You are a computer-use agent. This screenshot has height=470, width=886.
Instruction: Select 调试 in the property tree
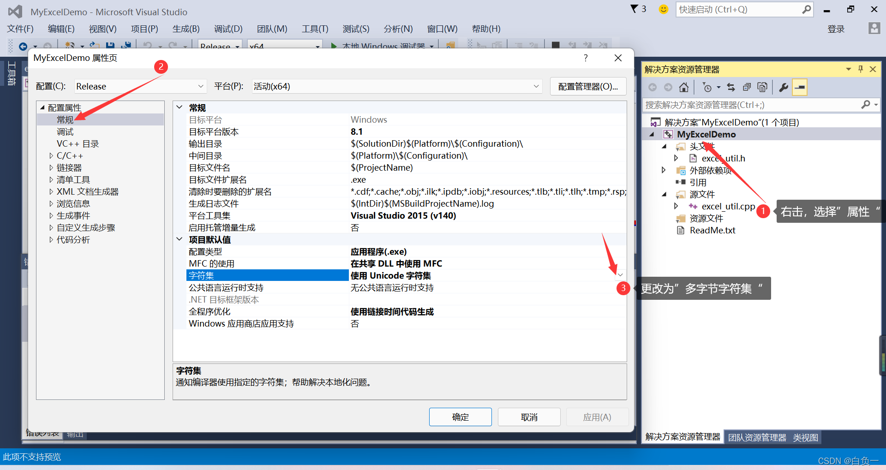(65, 131)
